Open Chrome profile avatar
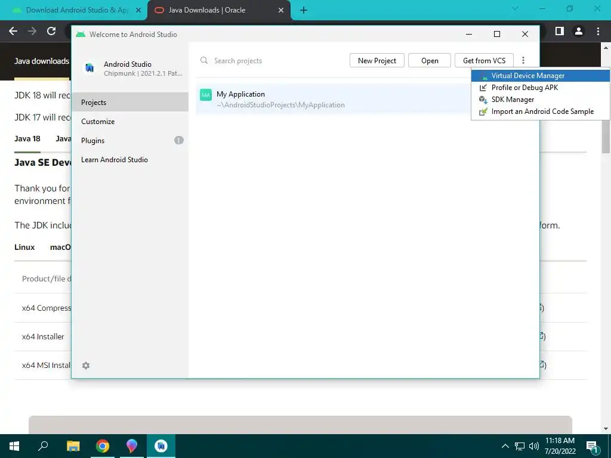The image size is (611, 458). point(579,31)
